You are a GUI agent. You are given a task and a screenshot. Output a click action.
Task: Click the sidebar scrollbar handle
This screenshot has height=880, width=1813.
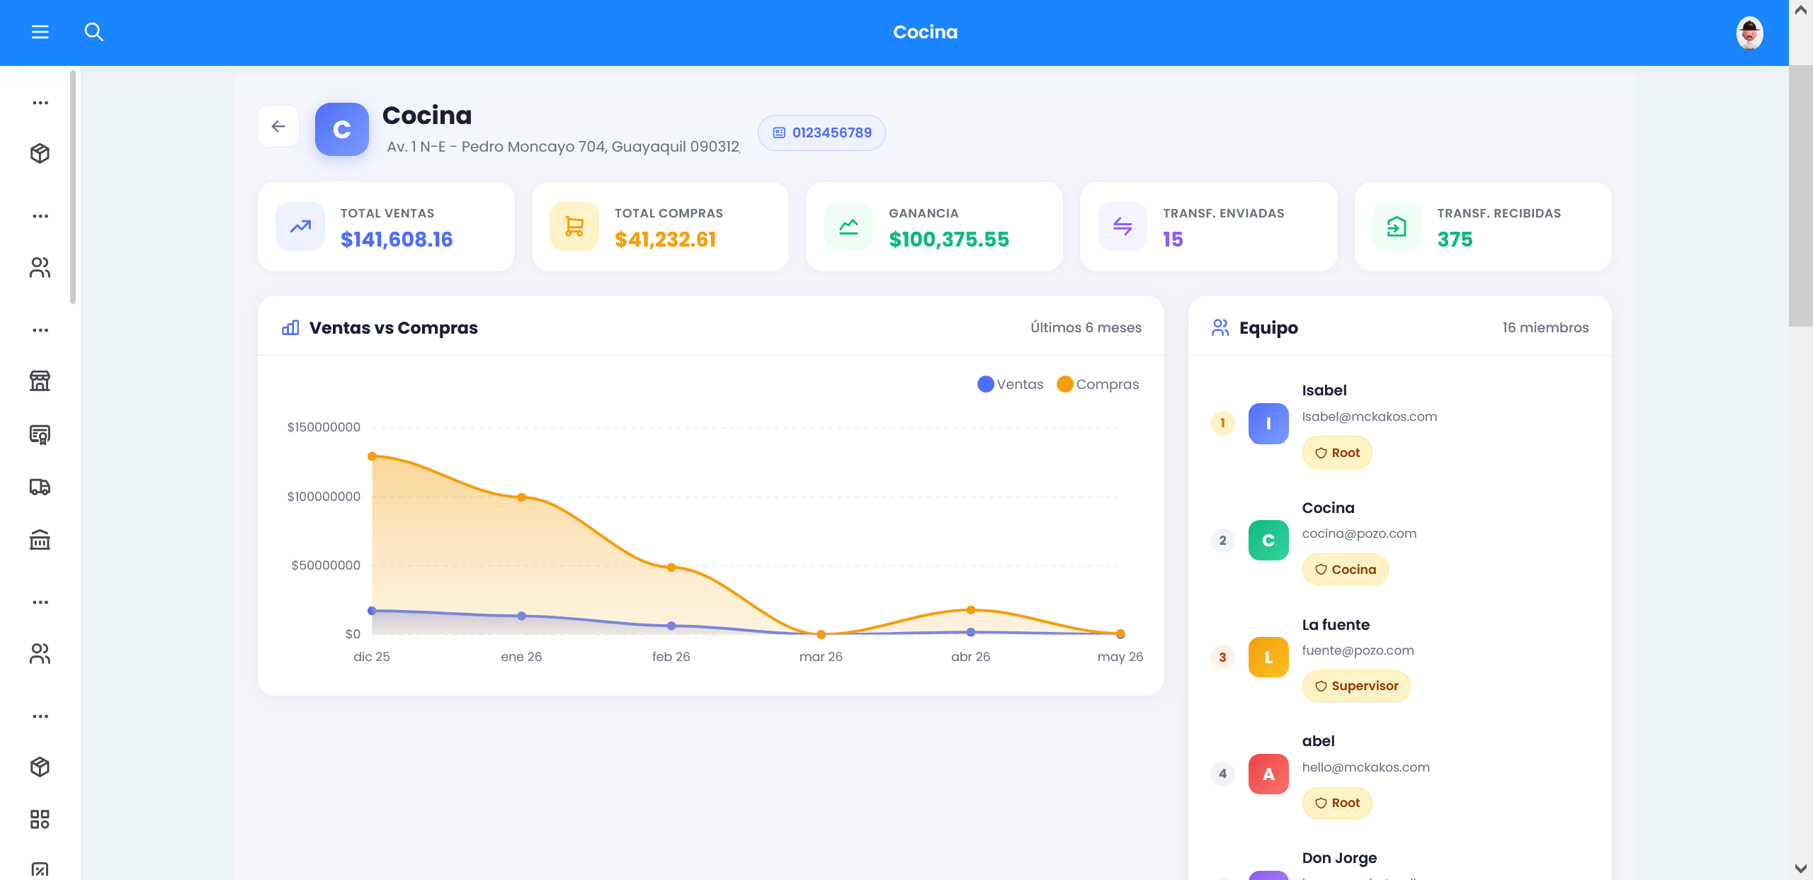pyautogui.click(x=73, y=187)
